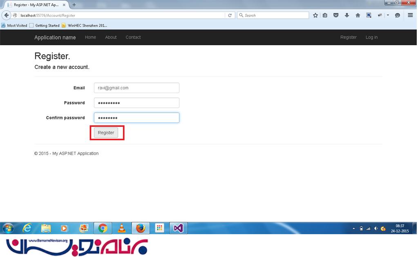
Task: Click the globe site identity icon
Action: click(x=15, y=16)
